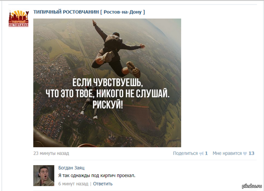Click the РИСКУЙ! caption on the image
Image resolution: width=264 pixels, height=191 pixels.
pyautogui.click(x=108, y=104)
